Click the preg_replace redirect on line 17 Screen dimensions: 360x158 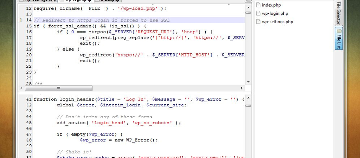162,37
